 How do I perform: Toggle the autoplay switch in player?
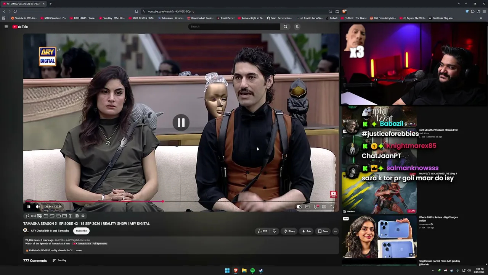(299, 207)
